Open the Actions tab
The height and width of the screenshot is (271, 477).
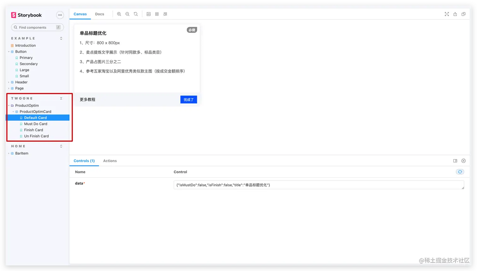pyautogui.click(x=110, y=161)
